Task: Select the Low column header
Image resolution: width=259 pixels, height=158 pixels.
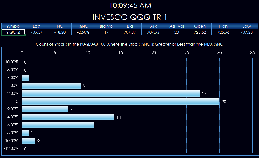Action: pyautogui.click(x=247, y=26)
